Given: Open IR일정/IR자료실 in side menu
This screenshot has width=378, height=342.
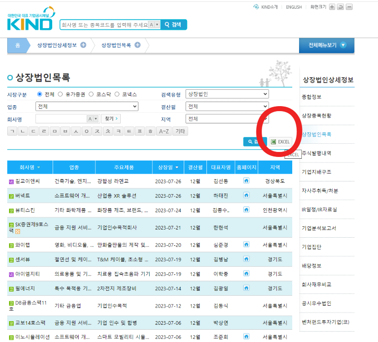Looking at the screenshot, I should [319, 210].
